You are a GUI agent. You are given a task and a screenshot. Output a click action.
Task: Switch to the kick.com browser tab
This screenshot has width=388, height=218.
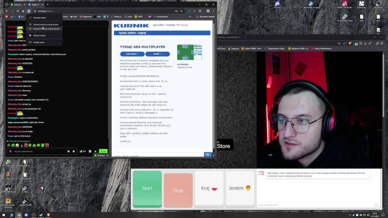(x=17, y=5)
